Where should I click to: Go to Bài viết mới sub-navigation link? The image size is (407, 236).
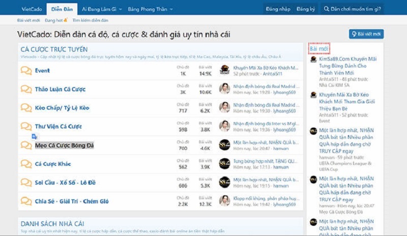pos(28,20)
